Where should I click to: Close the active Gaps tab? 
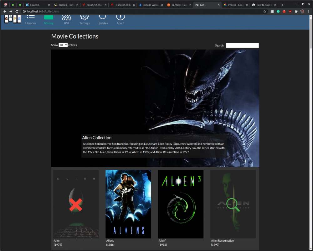point(218,5)
